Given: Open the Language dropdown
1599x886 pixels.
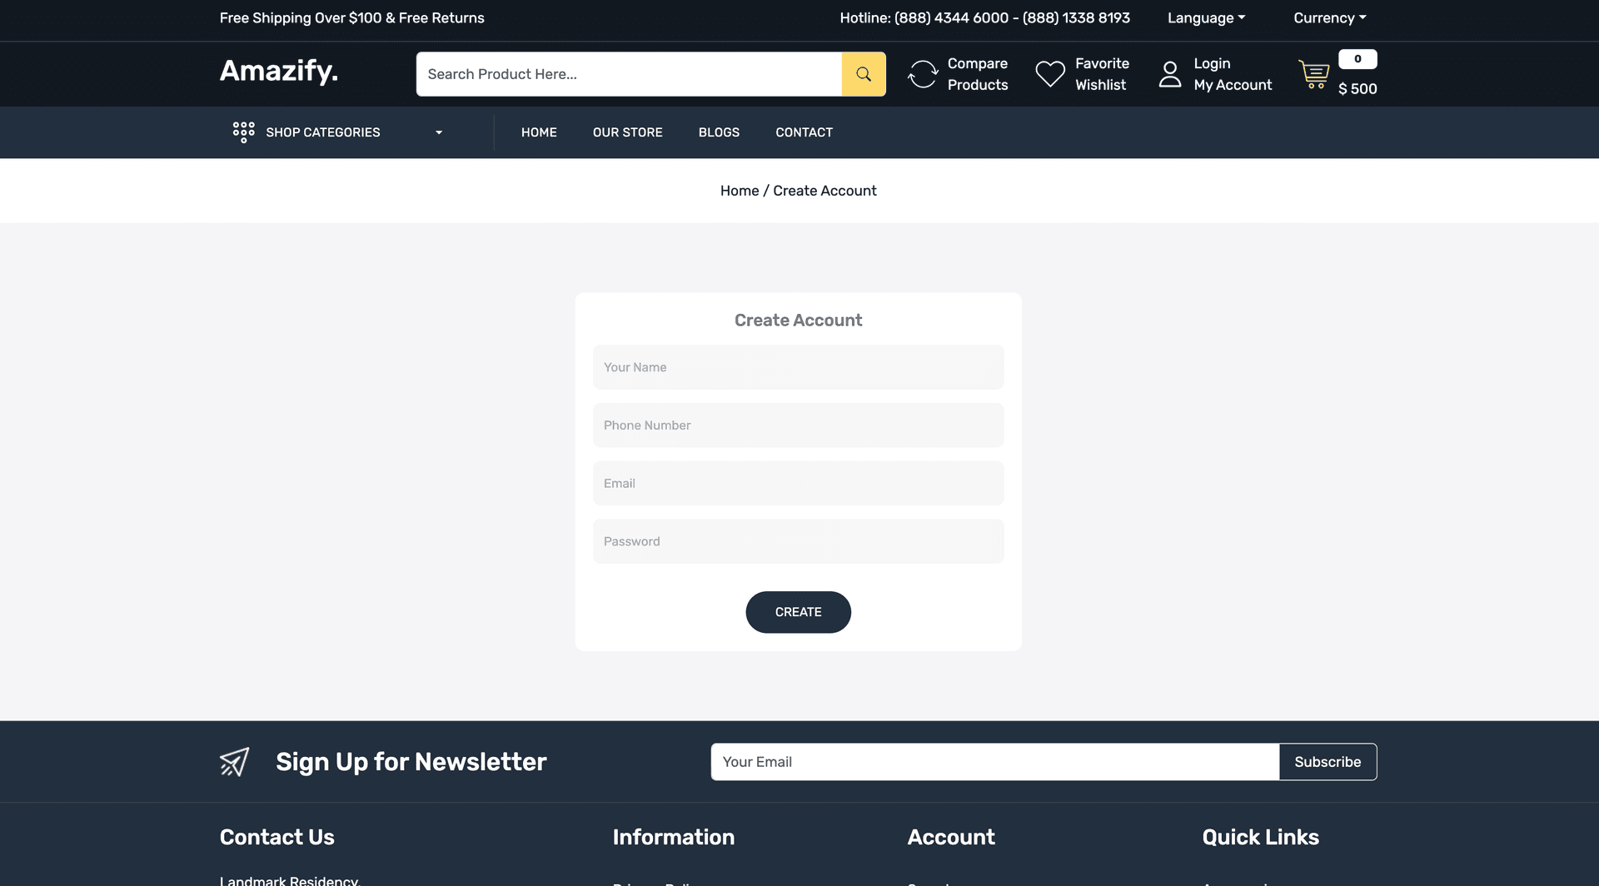Looking at the screenshot, I should [1206, 18].
